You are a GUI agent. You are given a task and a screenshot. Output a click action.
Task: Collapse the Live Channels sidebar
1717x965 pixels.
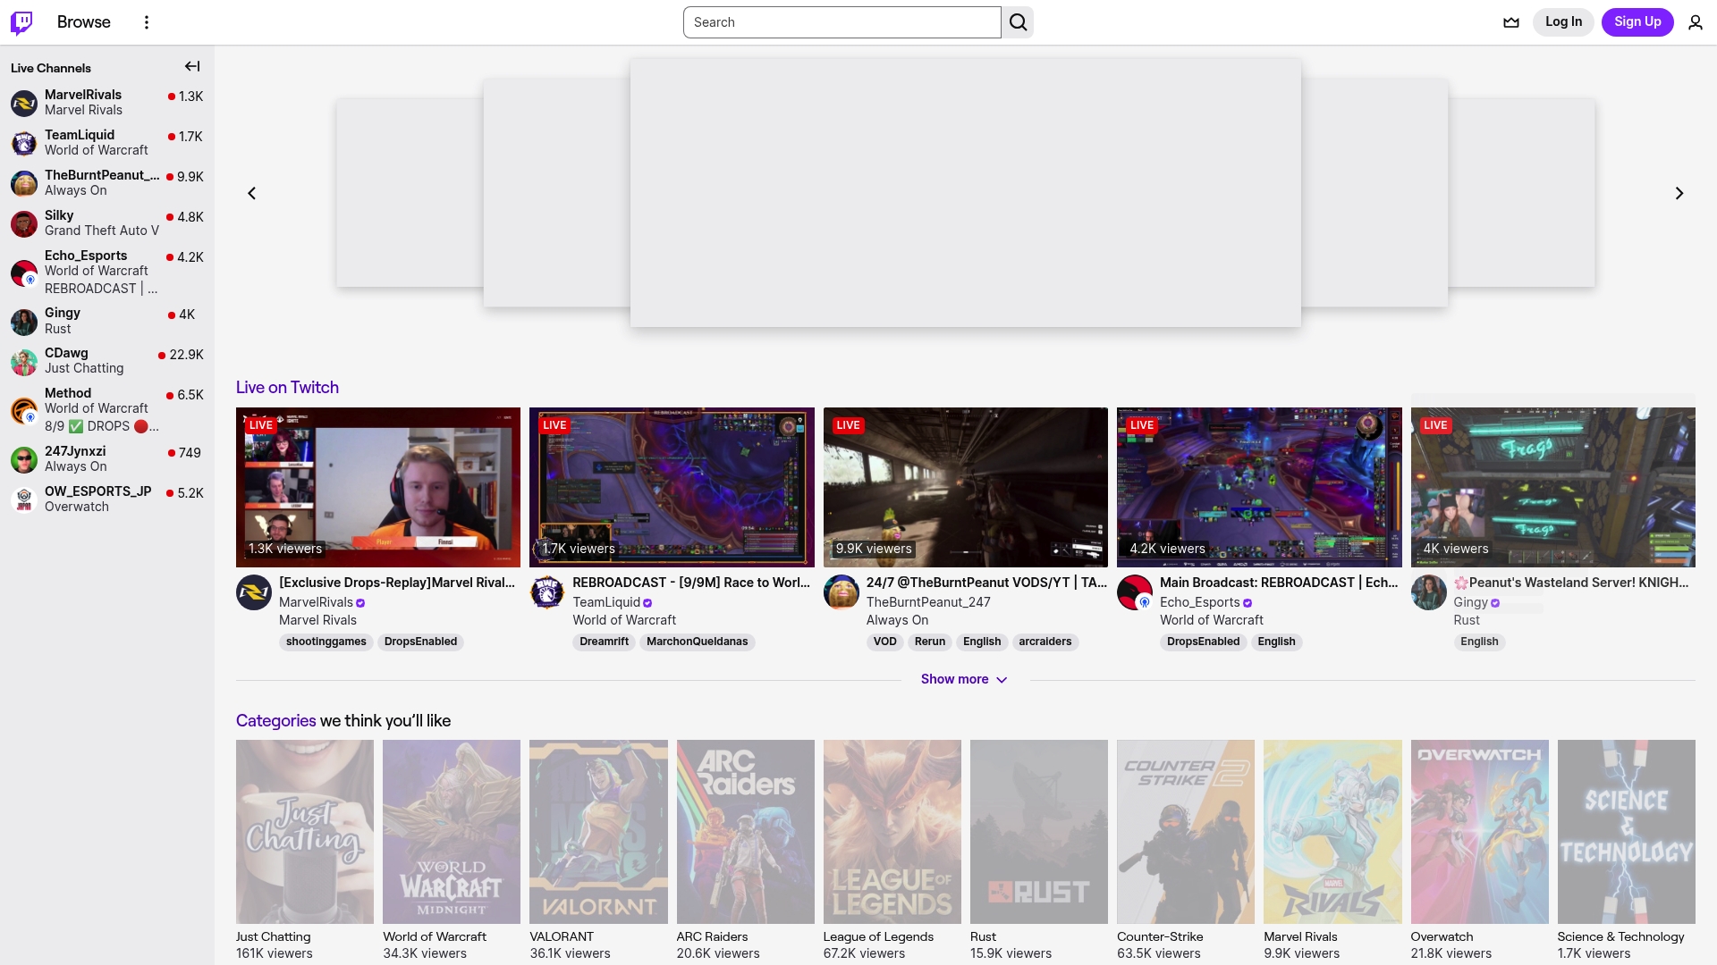click(x=192, y=67)
